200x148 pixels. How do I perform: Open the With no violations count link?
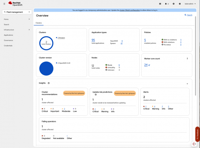pyautogui.click(x=181, y=40)
